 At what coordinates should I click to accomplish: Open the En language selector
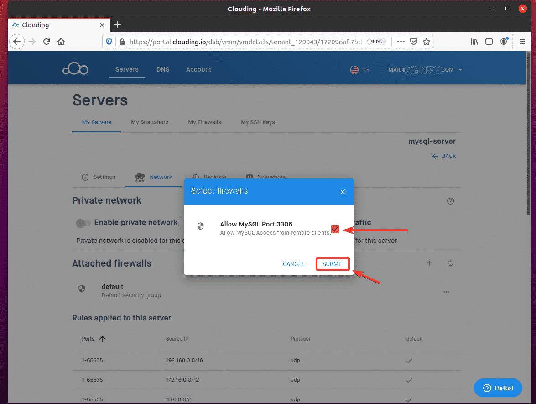click(x=360, y=70)
